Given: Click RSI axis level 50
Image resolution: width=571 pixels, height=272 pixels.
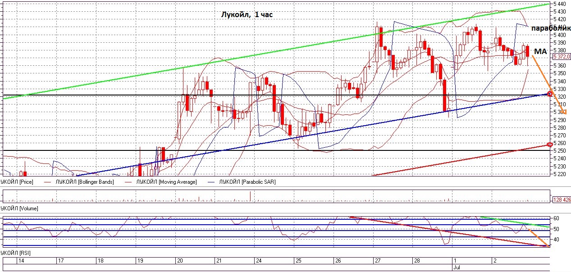Looking at the screenshot, I should [556, 229].
